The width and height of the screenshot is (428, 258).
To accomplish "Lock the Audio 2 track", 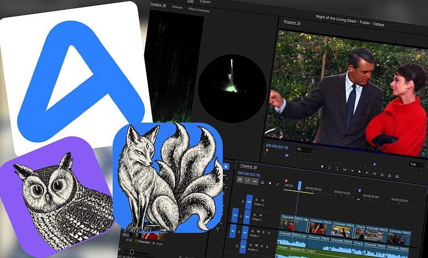I will pyautogui.click(x=237, y=246).
